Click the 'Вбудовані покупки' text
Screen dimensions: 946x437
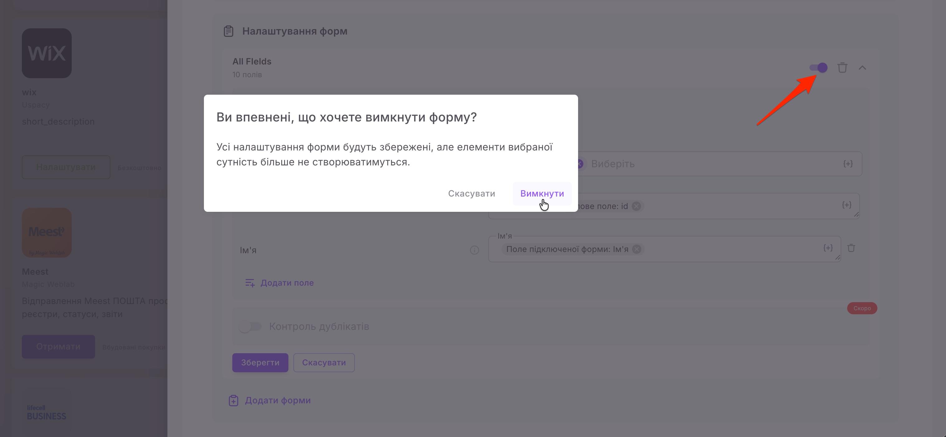[134, 347]
